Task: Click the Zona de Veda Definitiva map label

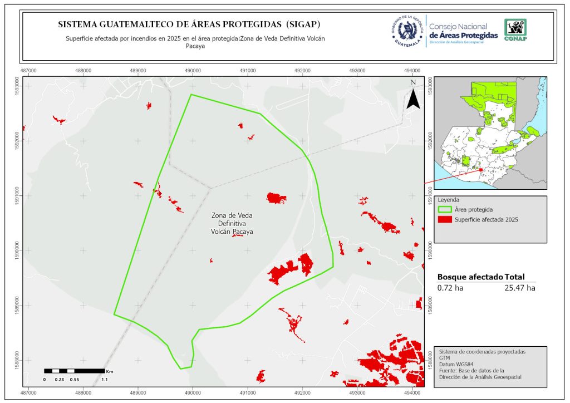Action: pyautogui.click(x=232, y=223)
